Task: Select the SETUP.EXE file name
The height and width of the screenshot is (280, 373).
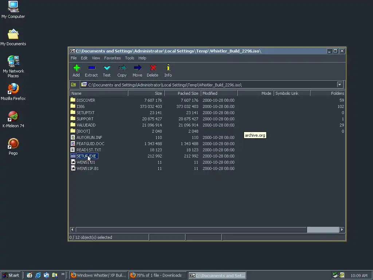Action: [87, 156]
